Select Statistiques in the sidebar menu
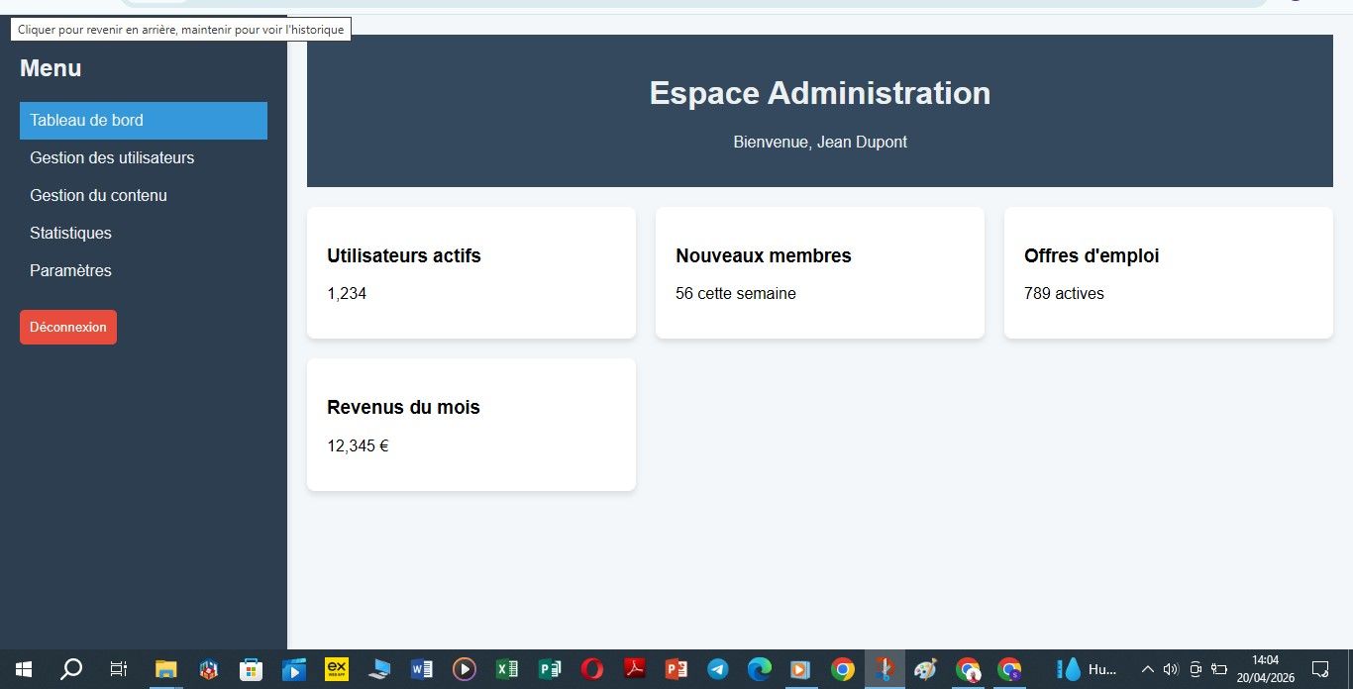 tap(144, 234)
